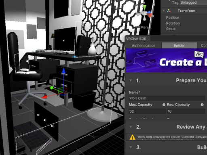Screen dimensions: 207x155
Task: Click the Create a World banner
Action: 167,61
